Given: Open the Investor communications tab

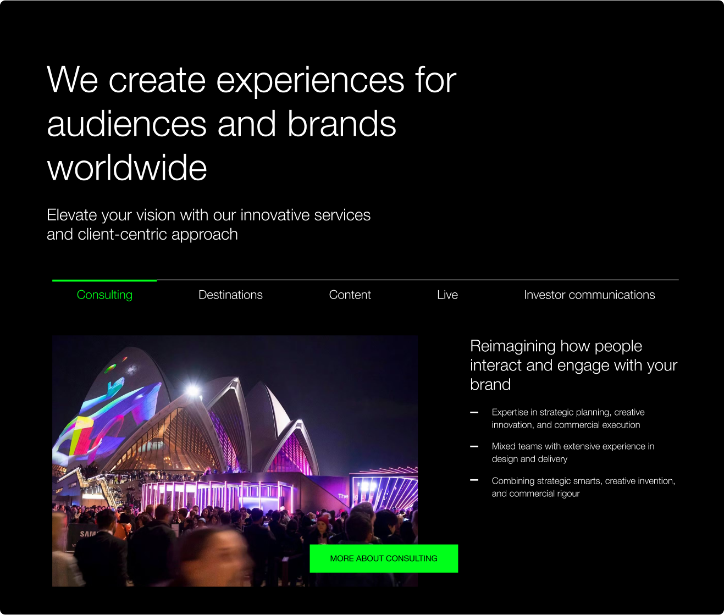Looking at the screenshot, I should tap(589, 295).
